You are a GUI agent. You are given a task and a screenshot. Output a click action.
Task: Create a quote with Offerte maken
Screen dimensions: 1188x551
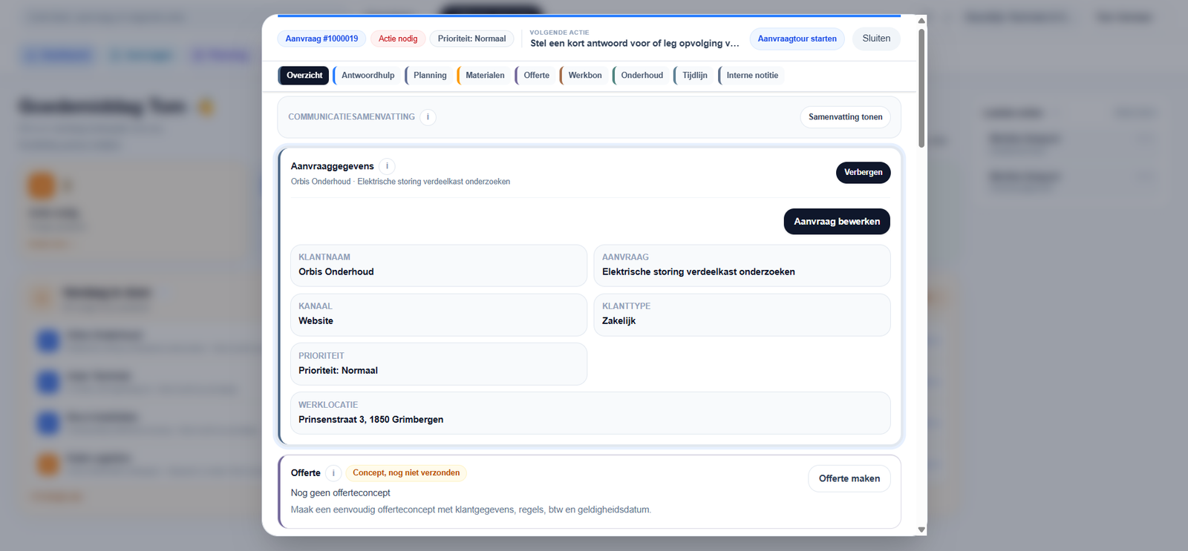[849, 479]
